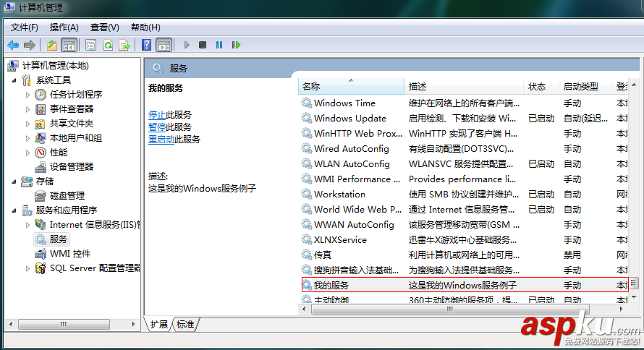Select the WinHTTP Web Proxy service row

point(464,133)
